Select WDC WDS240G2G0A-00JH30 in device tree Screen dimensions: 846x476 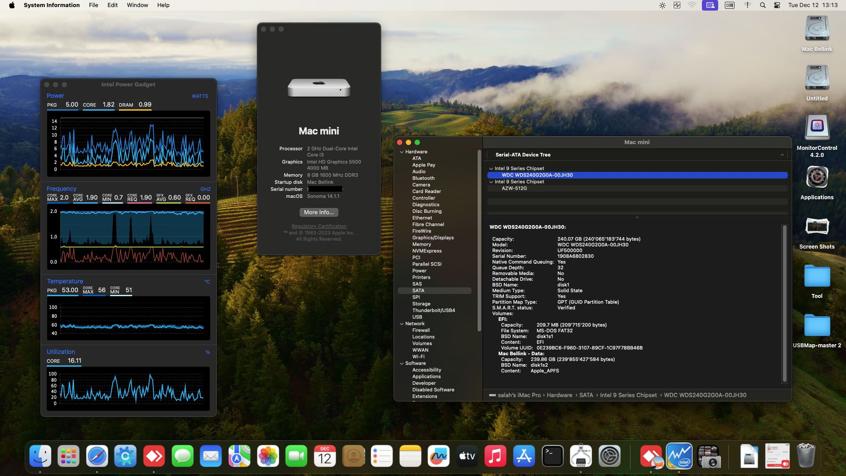point(637,175)
